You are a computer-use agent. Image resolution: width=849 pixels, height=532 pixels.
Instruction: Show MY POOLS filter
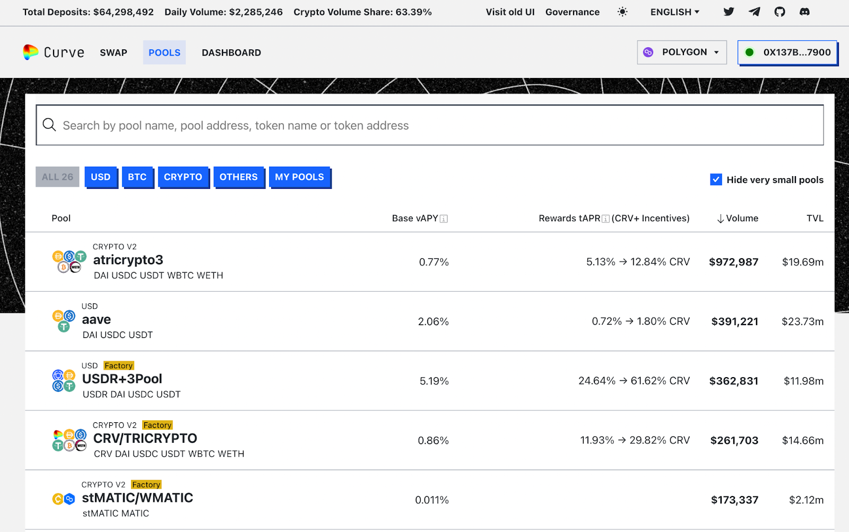(299, 177)
